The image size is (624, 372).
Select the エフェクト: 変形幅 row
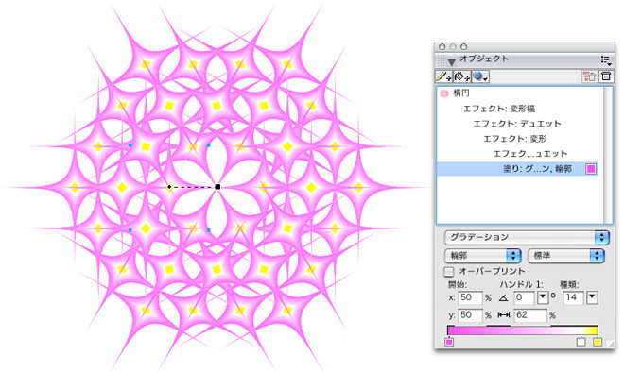click(x=519, y=109)
